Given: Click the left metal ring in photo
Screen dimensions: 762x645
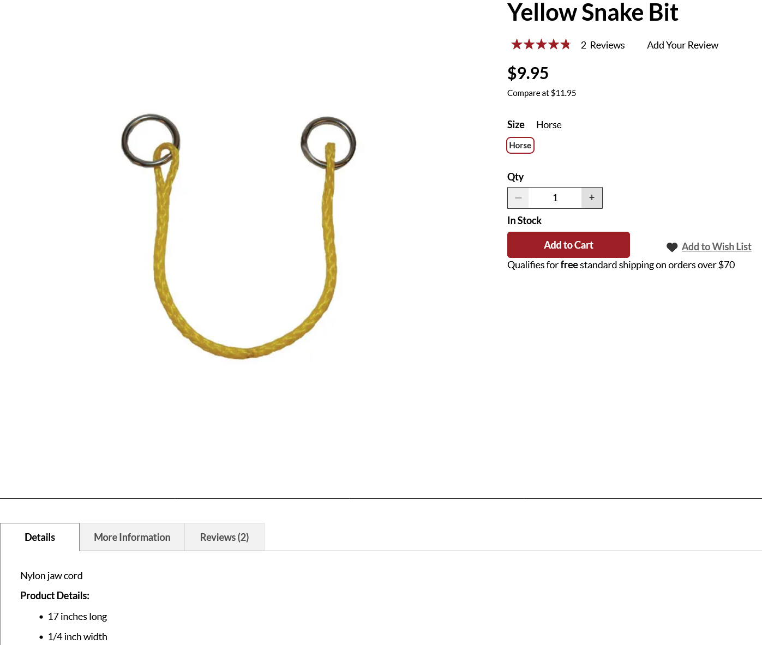Looking at the screenshot, I should point(151,140).
